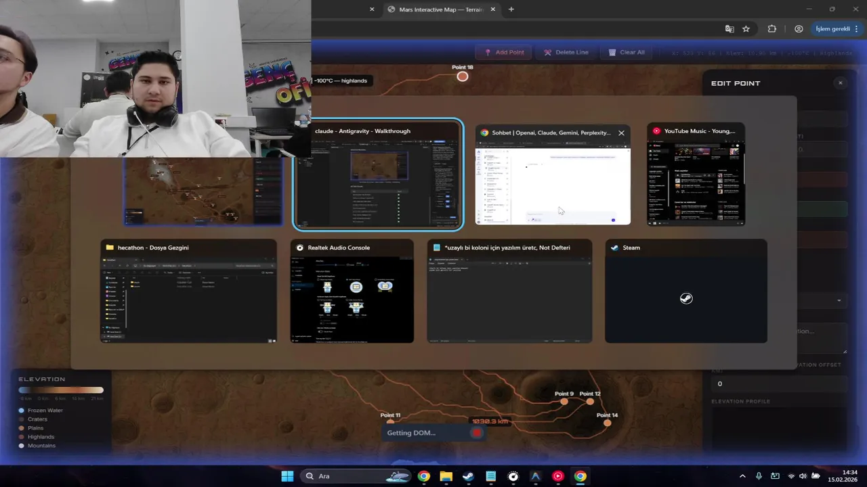Switch to the Steam window thumbnail
Viewport: 867px width, 487px height.
686,291
